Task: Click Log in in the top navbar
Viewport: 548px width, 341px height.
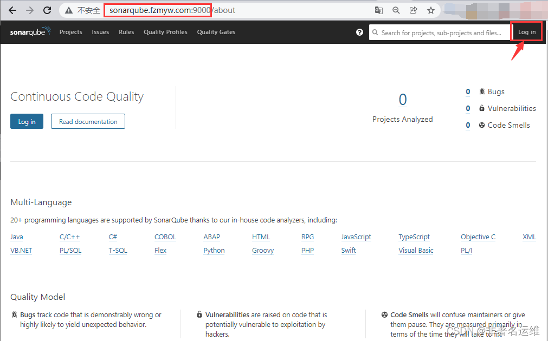Action: tap(527, 32)
